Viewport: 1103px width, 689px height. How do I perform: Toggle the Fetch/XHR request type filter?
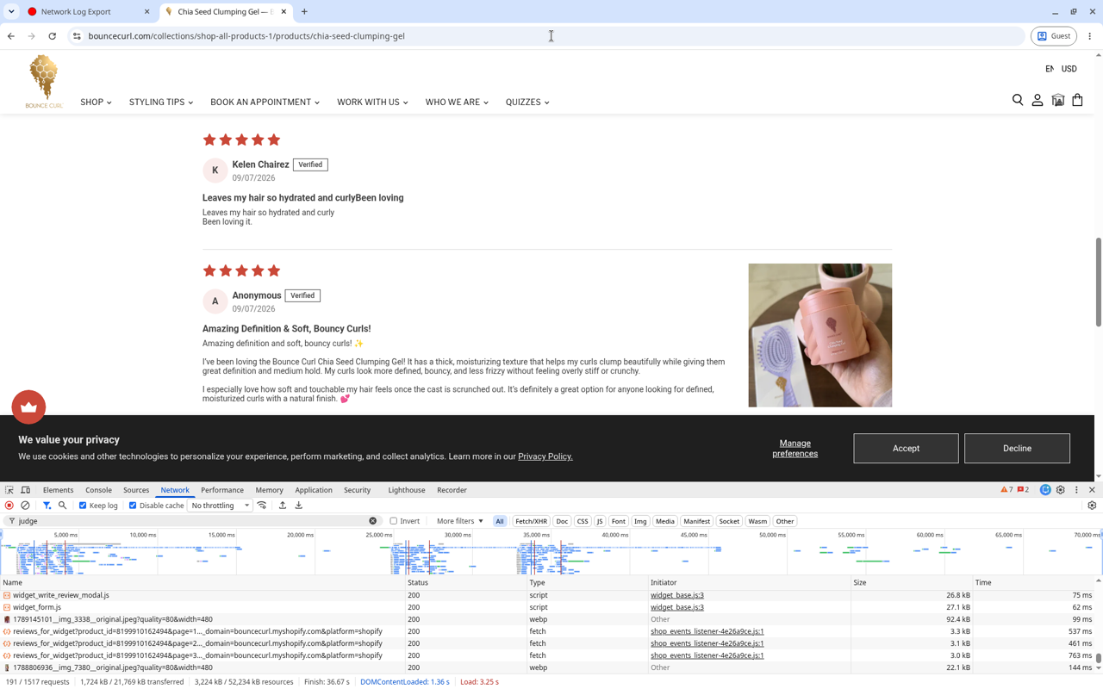[531, 521]
